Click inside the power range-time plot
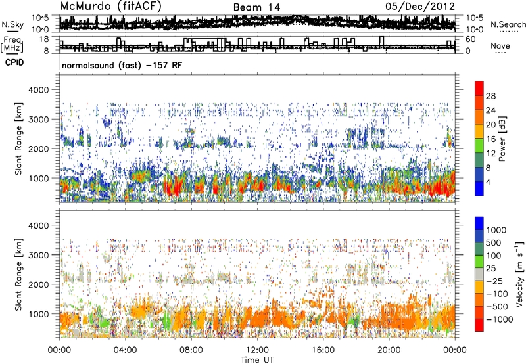526x364 pixels. 257,139
